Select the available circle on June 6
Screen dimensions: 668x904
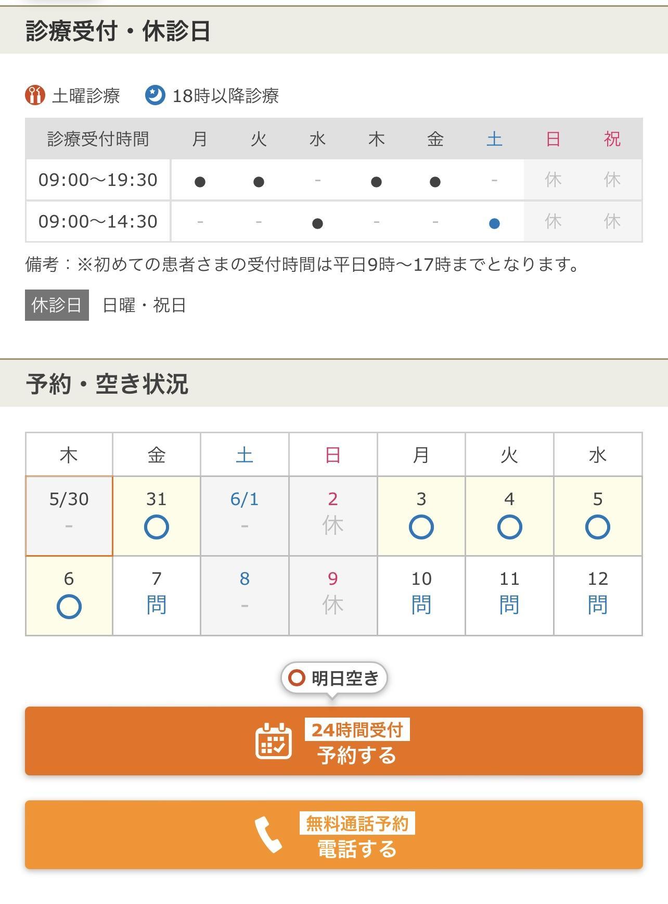69,607
